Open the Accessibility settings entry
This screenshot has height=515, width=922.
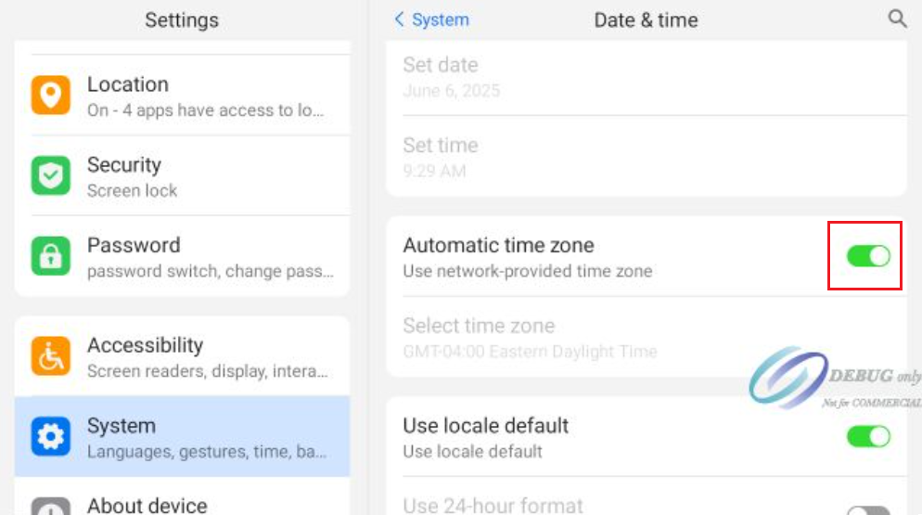[x=206, y=356]
